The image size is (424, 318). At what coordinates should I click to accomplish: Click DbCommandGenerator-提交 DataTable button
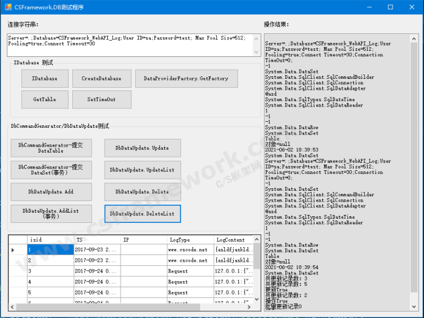51,148
